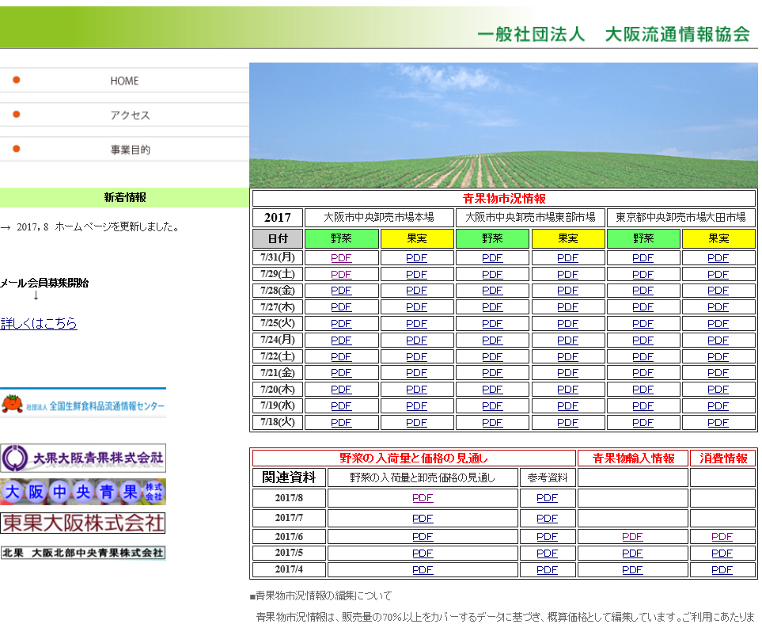The width and height of the screenshot is (762, 624).
Task: Open 7/31 大阪本場 果実 PDF
Action: click(416, 258)
